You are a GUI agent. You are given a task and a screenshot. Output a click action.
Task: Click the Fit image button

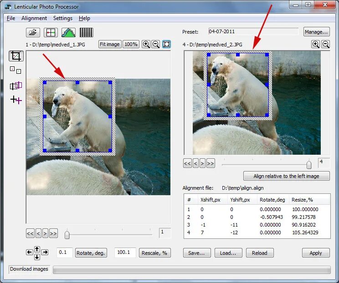pos(110,44)
